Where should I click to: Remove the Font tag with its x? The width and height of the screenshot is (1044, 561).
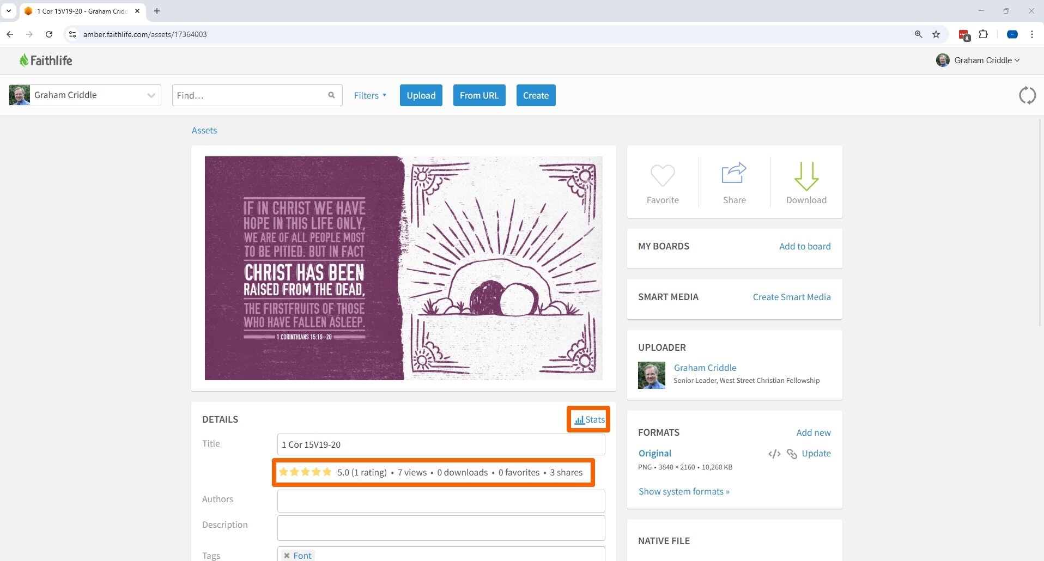click(287, 556)
